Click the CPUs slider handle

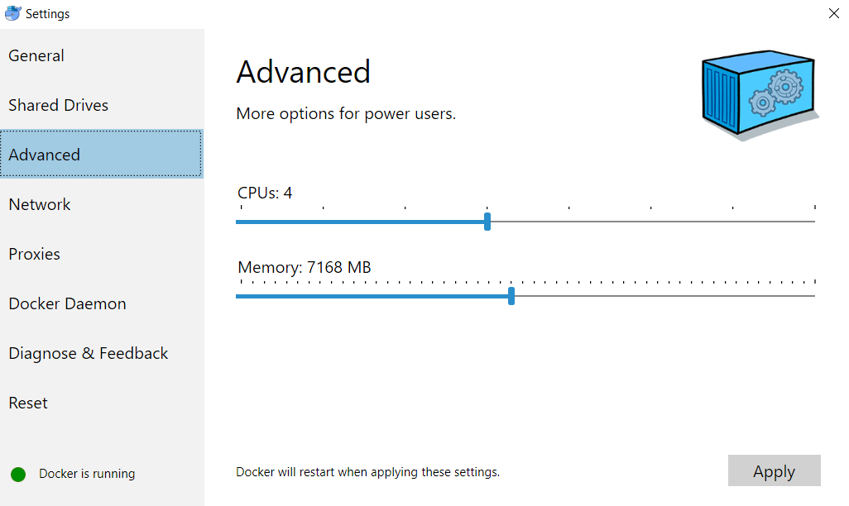tap(487, 222)
